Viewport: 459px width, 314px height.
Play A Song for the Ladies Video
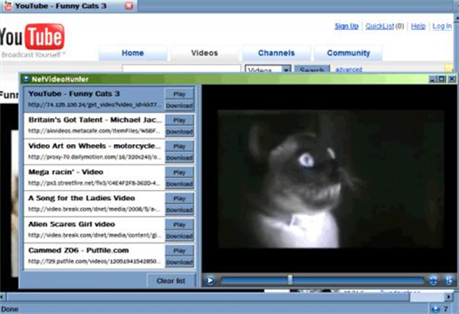[179, 198]
